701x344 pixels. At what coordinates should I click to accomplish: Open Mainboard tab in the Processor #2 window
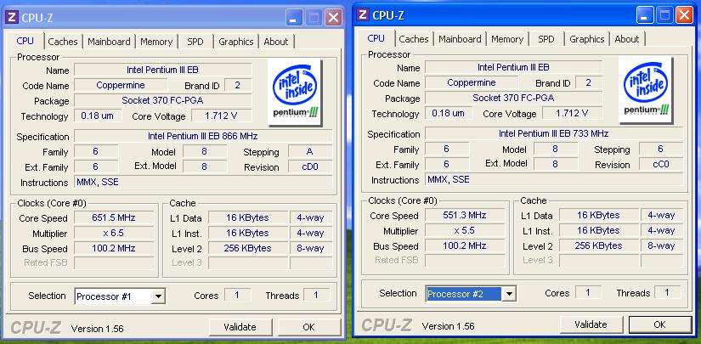pyautogui.click(x=460, y=39)
